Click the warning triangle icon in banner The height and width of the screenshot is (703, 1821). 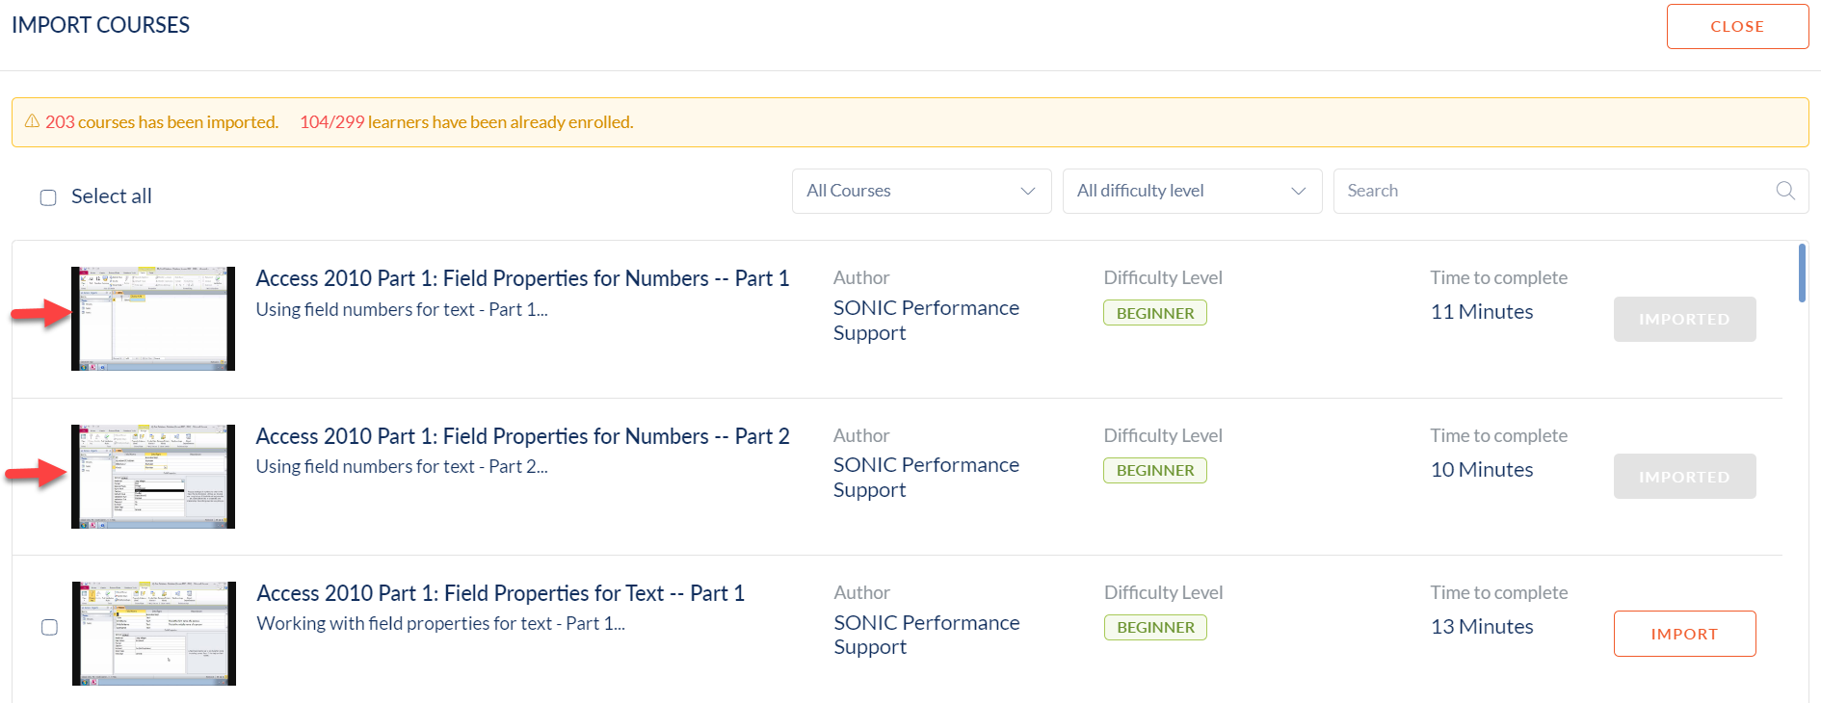click(x=32, y=121)
